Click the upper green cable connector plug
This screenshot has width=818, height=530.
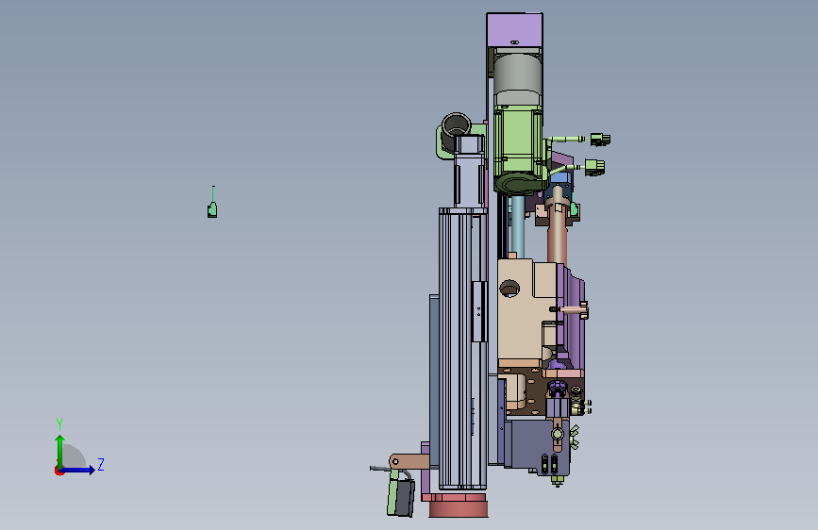click(600, 140)
